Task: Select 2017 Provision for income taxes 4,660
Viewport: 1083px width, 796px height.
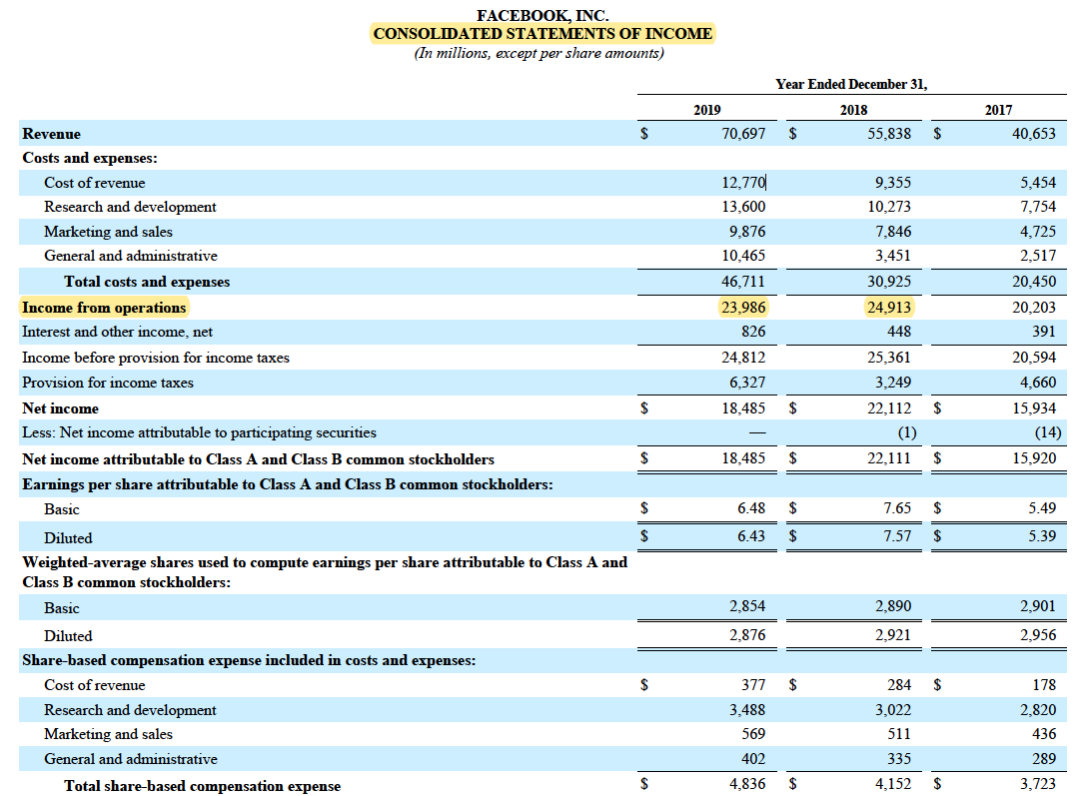Action: click(1038, 382)
